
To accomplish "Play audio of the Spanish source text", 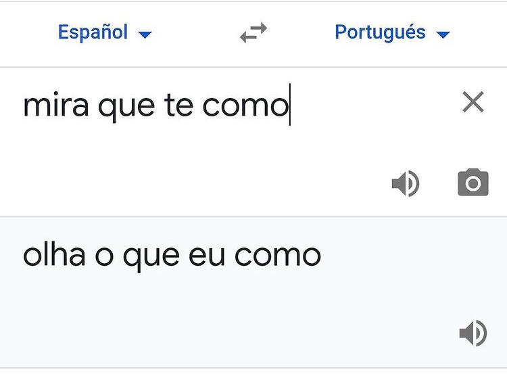I will [406, 183].
